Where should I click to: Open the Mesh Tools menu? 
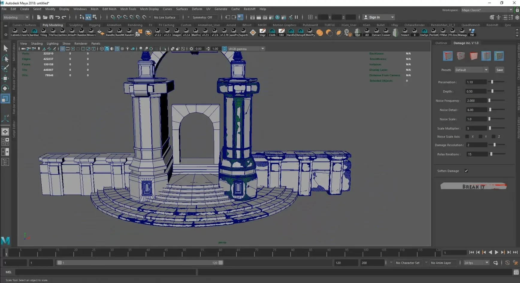tap(128, 9)
